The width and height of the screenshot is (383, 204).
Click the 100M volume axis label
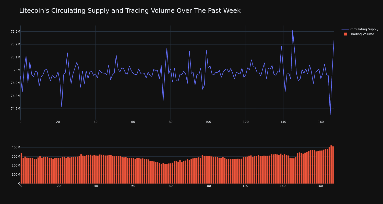pos(16,175)
